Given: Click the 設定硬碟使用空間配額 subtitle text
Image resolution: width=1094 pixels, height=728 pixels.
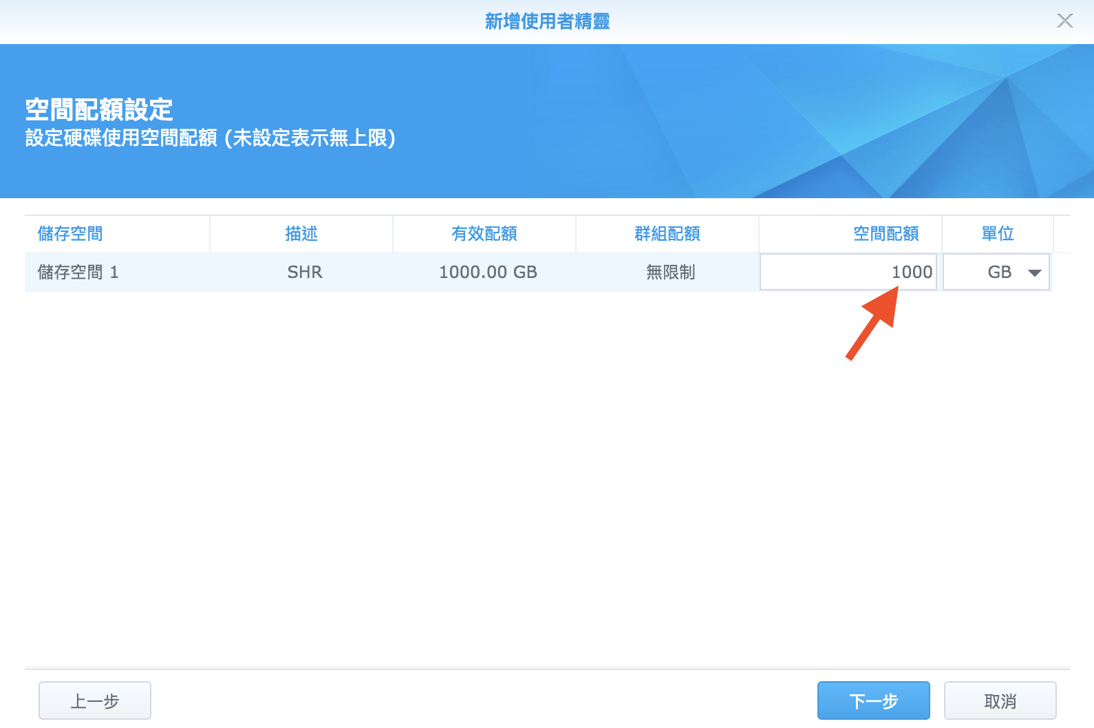Looking at the screenshot, I should [210, 138].
